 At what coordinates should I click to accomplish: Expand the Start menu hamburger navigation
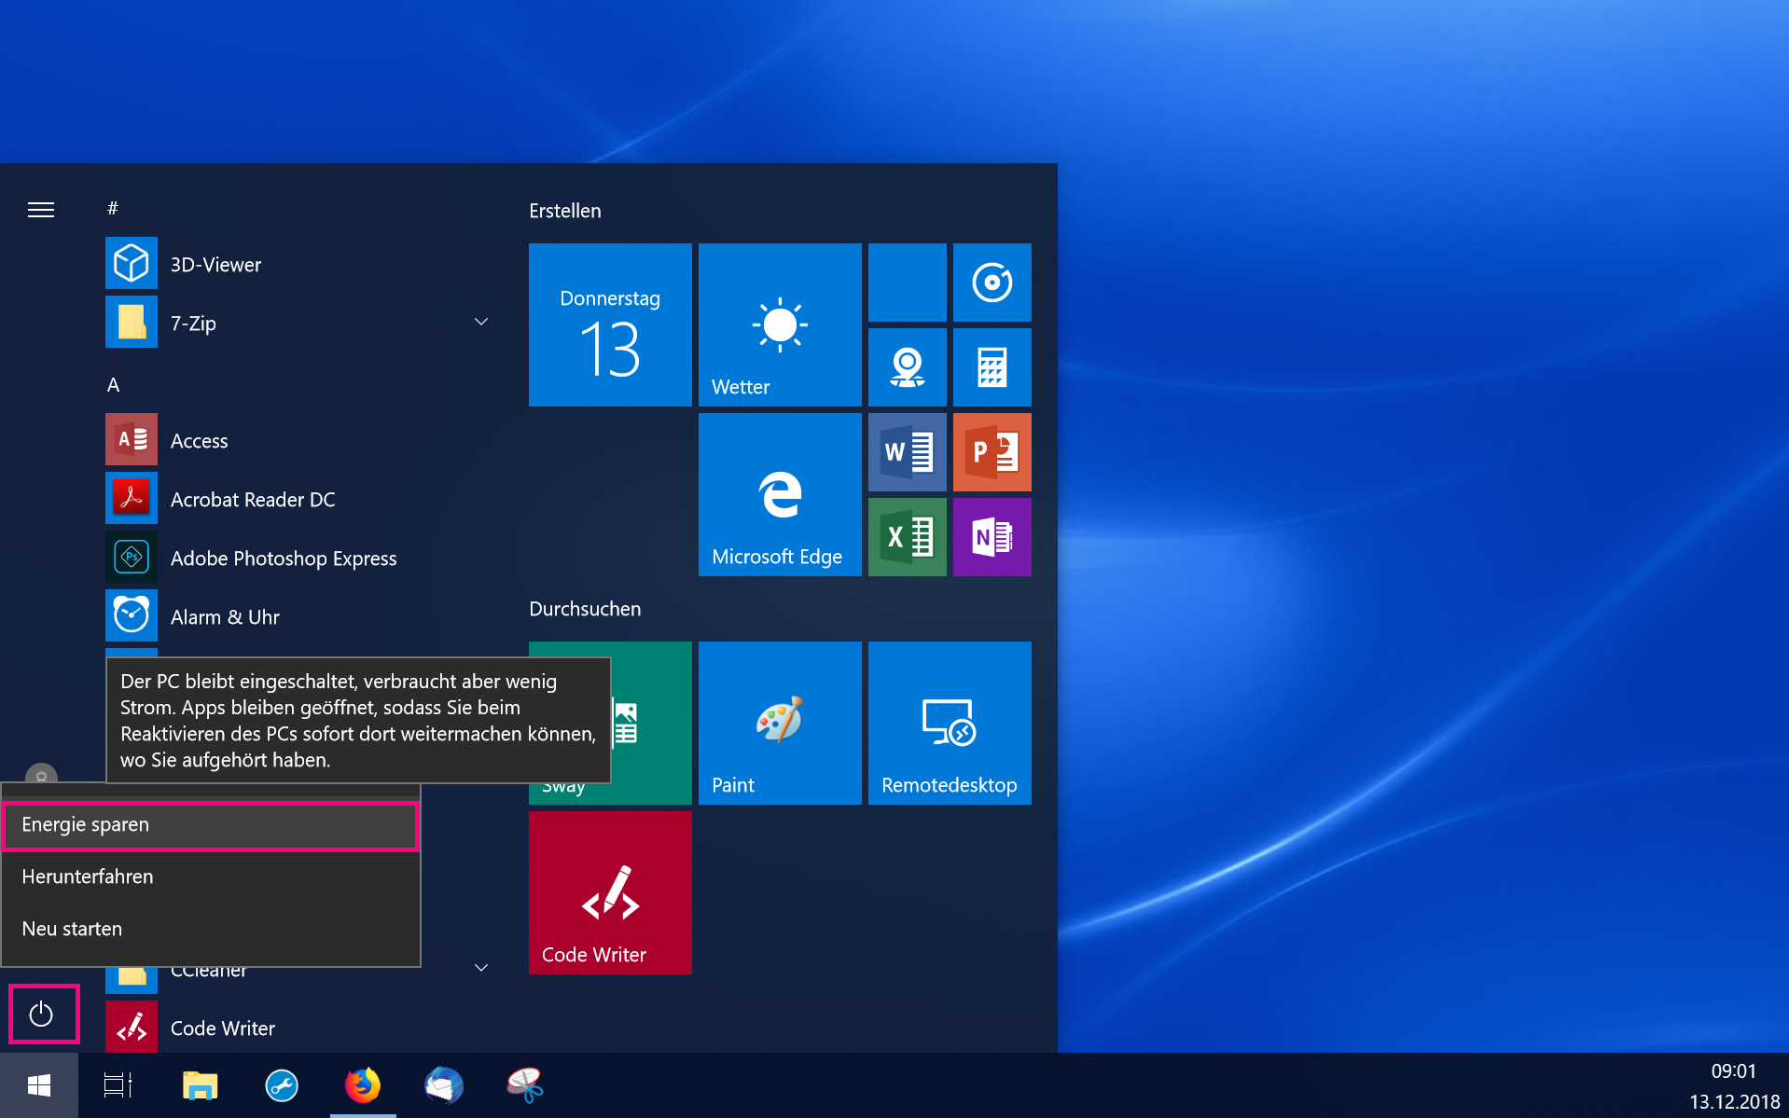tap(41, 210)
